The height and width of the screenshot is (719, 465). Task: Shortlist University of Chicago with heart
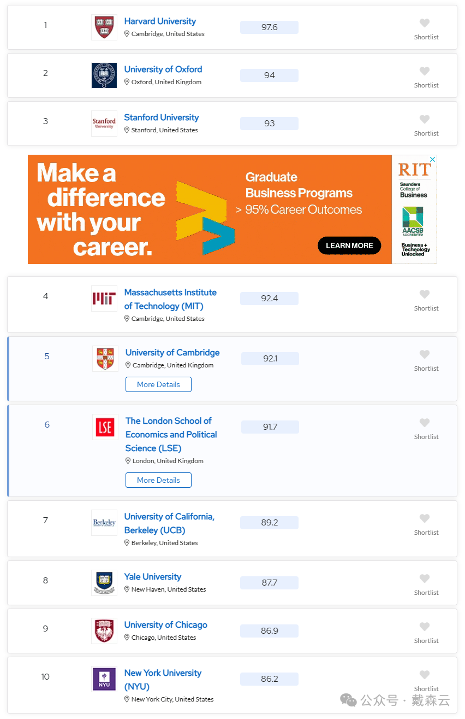[425, 627]
